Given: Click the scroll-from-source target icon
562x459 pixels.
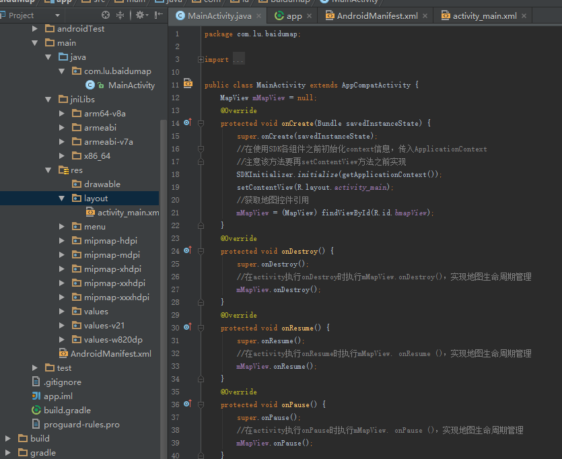Looking at the screenshot, I should (106, 15).
